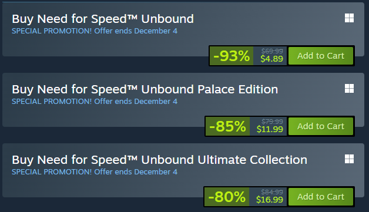Click the $16.99 discounted price
The width and height of the screenshot is (369, 212).
click(270, 200)
